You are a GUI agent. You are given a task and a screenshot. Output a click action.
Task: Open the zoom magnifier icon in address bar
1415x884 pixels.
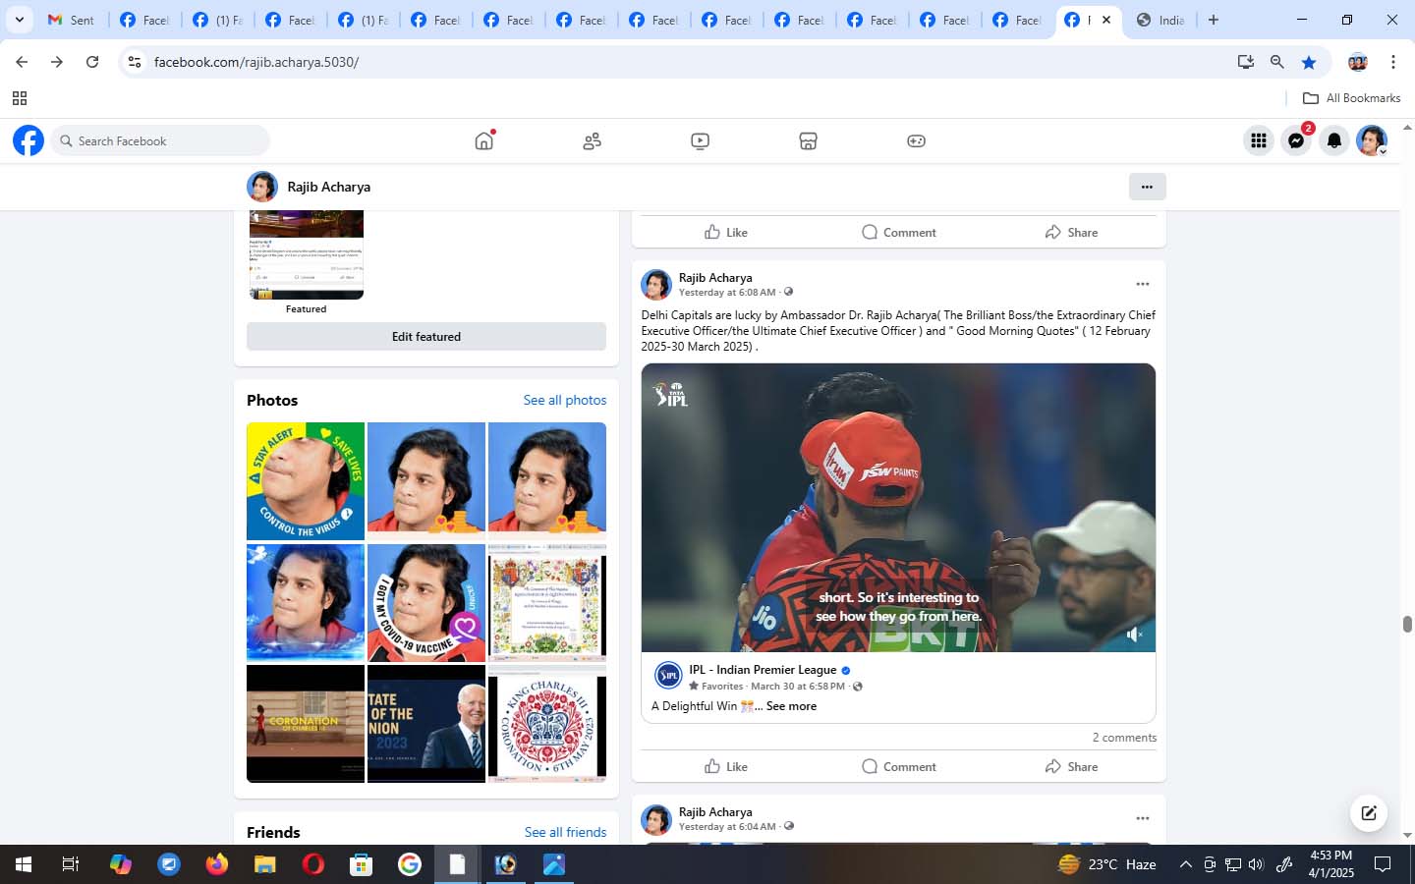[1277, 62]
